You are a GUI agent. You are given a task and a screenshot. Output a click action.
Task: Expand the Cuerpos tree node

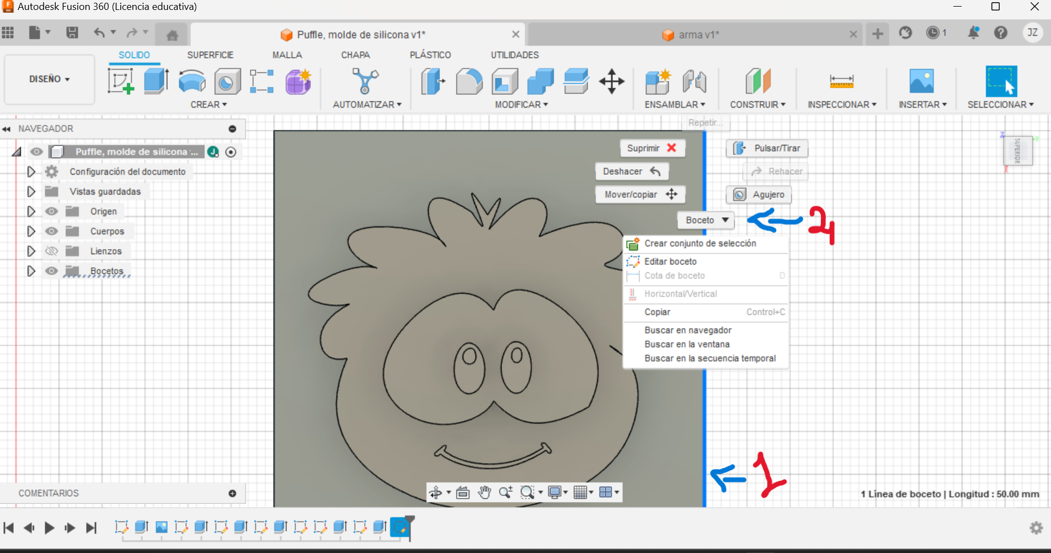click(x=31, y=231)
